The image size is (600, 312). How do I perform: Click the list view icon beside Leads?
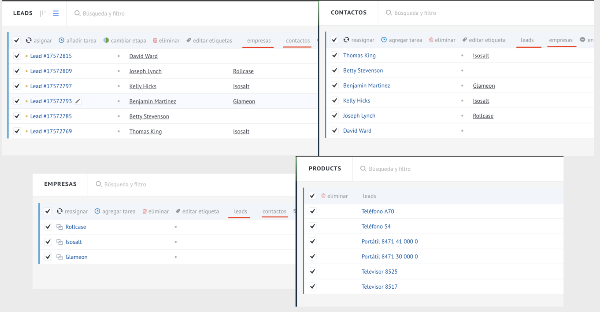click(x=56, y=13)
